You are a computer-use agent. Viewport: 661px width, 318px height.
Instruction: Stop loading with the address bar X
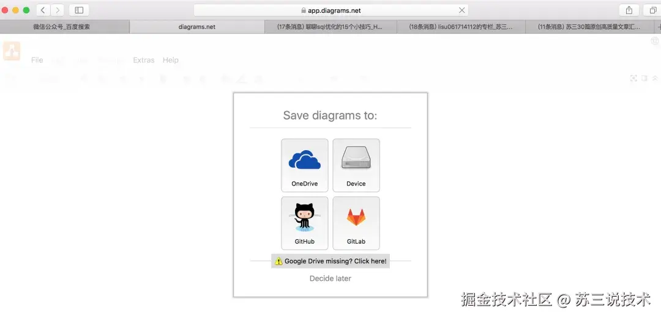[461, 10]
